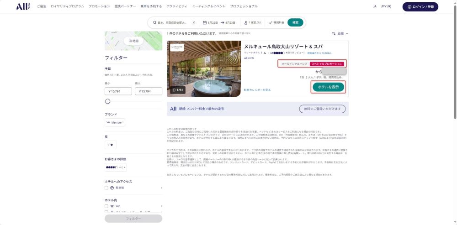The height and width of the screenshot is (225, 457).
Task: Open the 1 寝室, 3人 guests selector
Action: (255, 22)
